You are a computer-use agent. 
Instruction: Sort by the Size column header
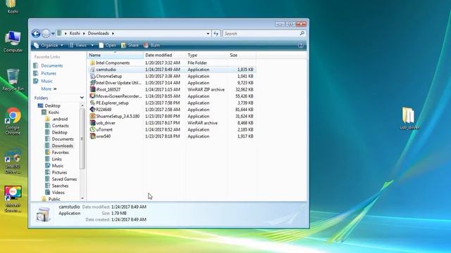242,55
